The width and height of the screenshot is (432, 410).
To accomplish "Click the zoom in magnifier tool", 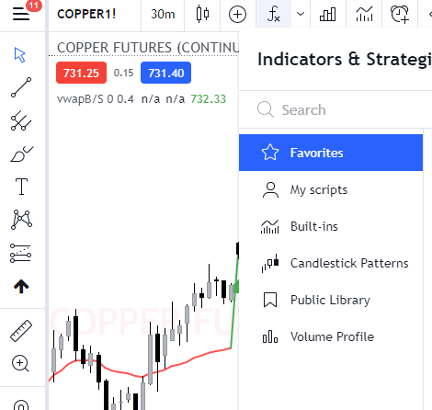I will 20,363.
